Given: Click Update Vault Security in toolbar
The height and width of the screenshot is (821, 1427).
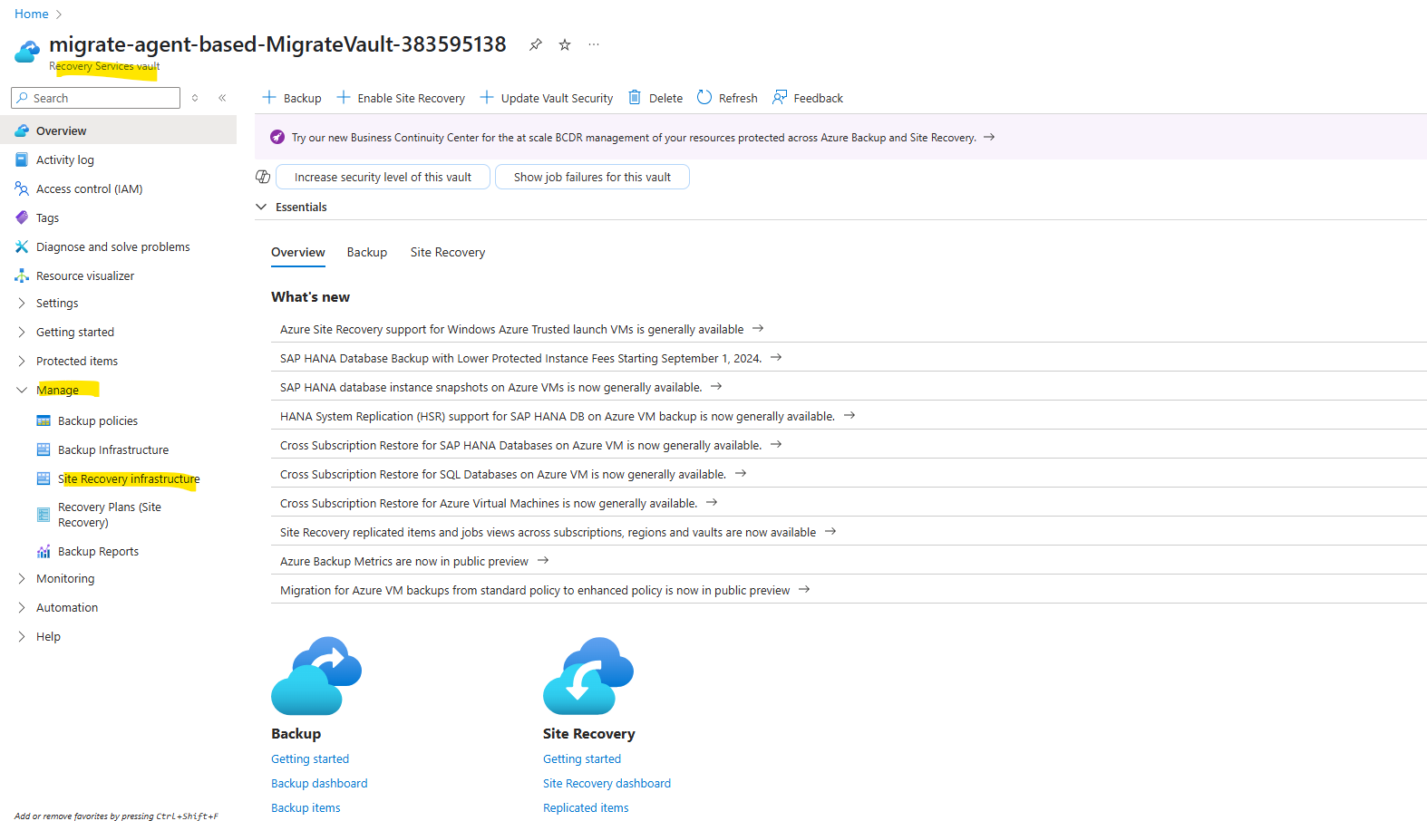Looking at the screenshot, I should coord(547,98).
